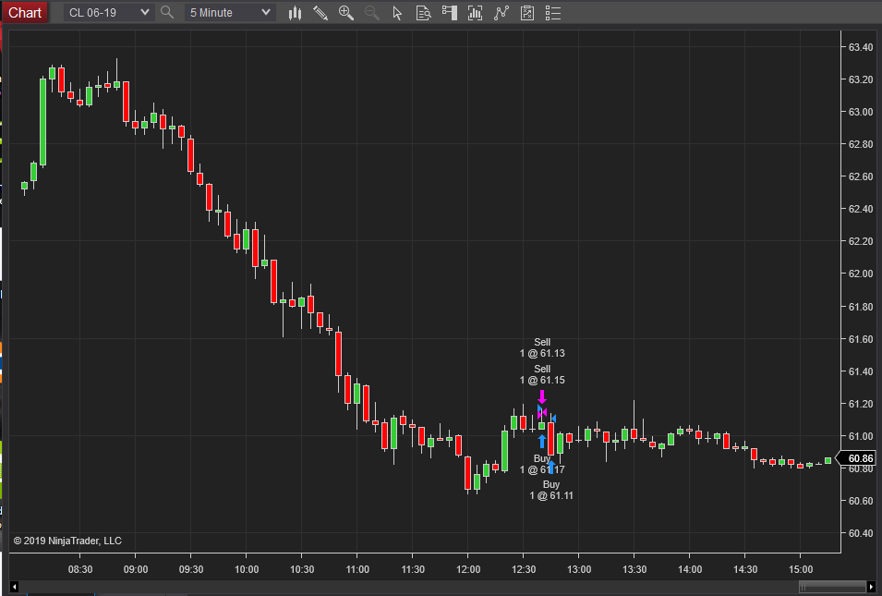Open the bar type chart style icon

(x=295, y=13)
